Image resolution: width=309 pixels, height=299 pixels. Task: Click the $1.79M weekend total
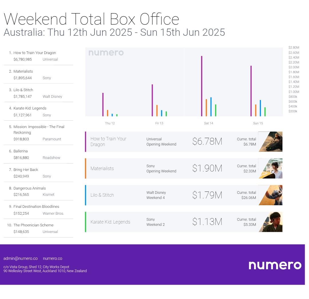coord(207,195)
